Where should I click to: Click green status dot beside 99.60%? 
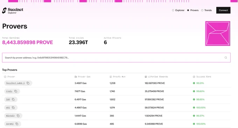pyautogui.click(x=194, y=91)
